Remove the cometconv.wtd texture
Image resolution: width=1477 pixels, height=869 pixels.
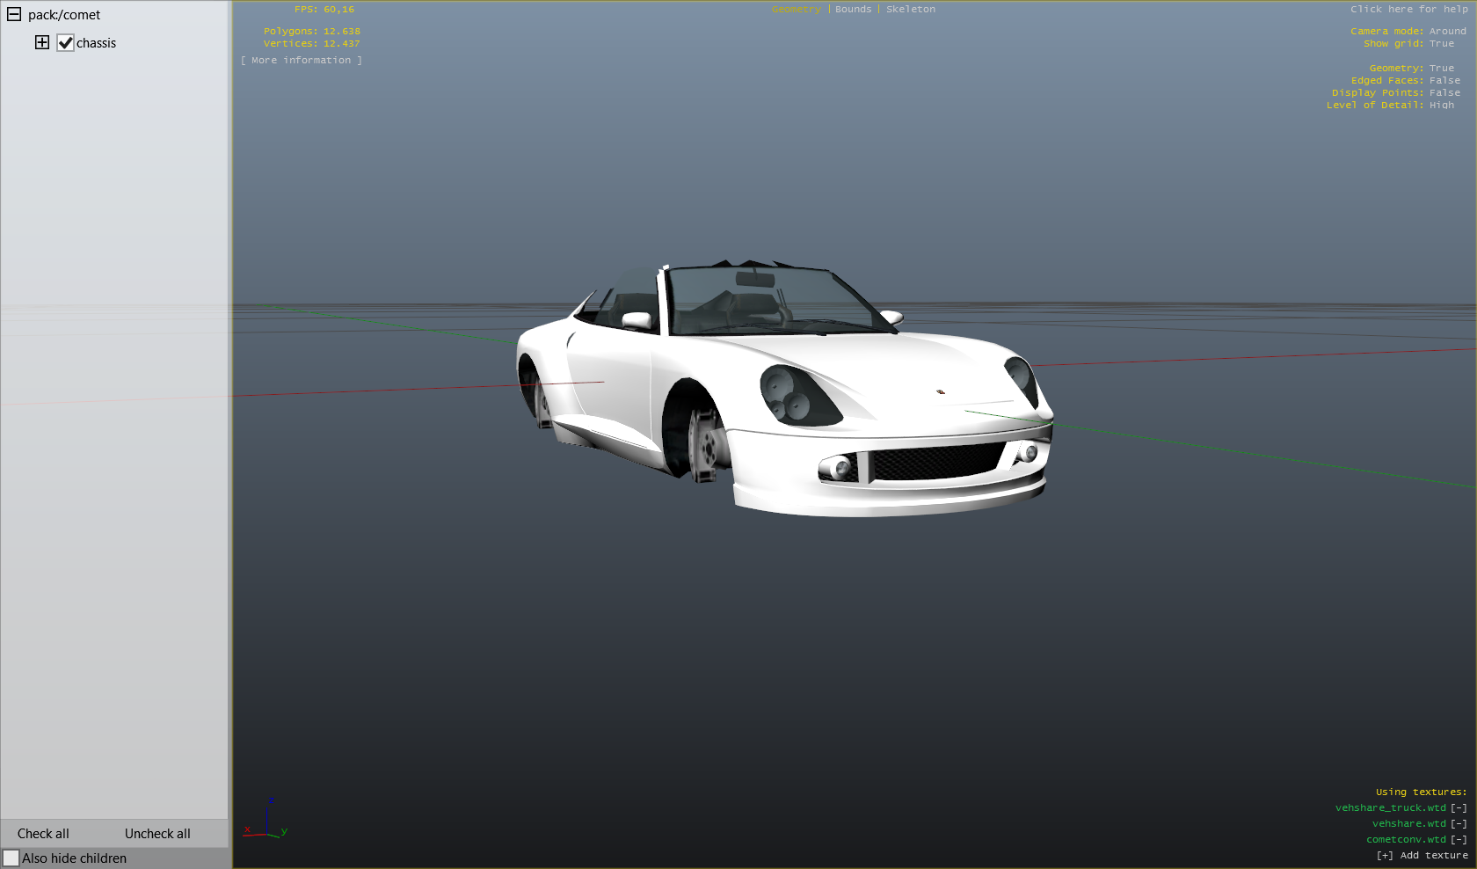pyautogui.click(x=1459, y=840)
